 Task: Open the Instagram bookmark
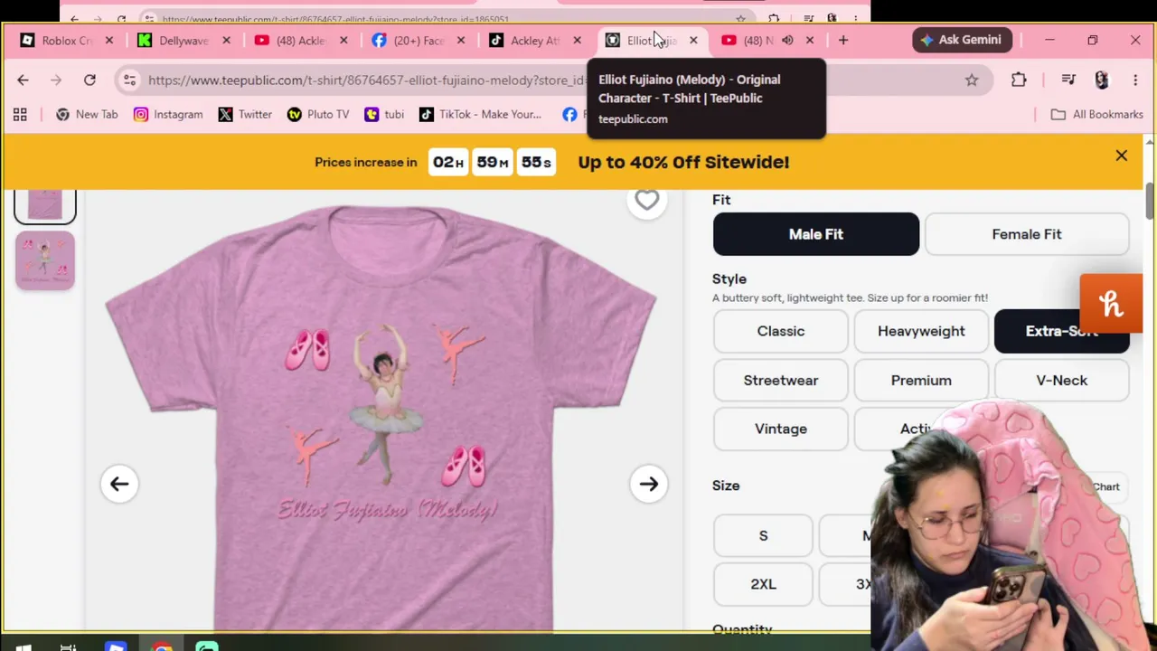click(x=168, y=115)
